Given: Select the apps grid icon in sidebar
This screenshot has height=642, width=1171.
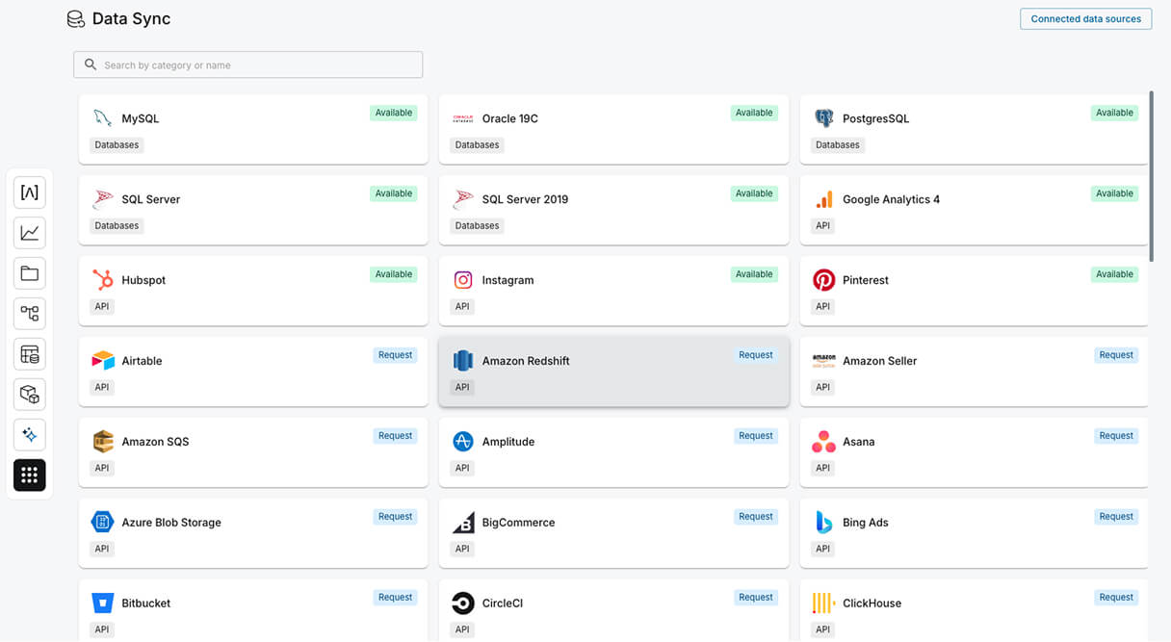Looking at the screenshot, I should [x=30, y=475].
